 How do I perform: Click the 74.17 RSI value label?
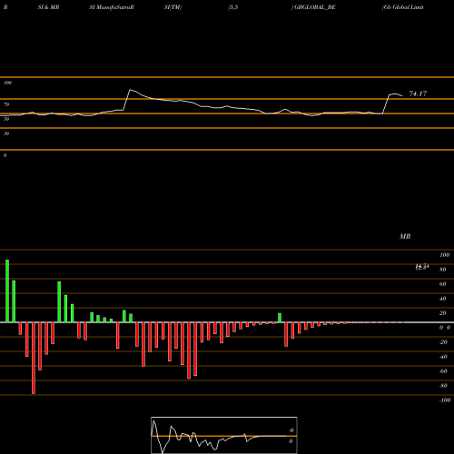click(418, 94)
